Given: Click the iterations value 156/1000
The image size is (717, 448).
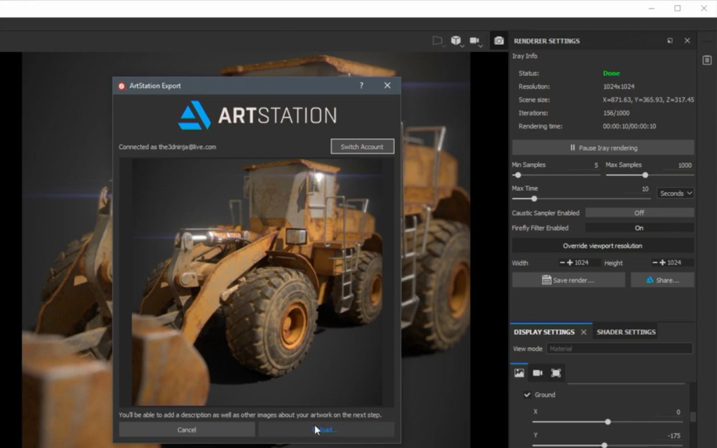Looking at the screenshot, I should pos(616,113).
